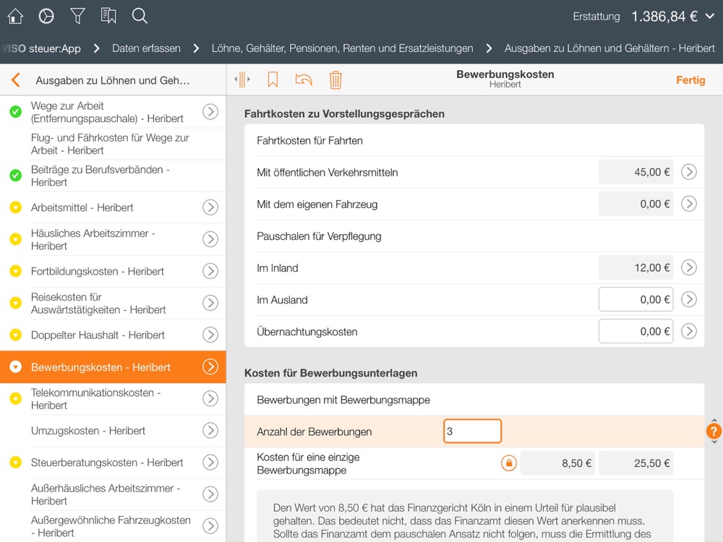
Task: Click the 12,00 € Im Inland value
Action: (x=636, y=268)
